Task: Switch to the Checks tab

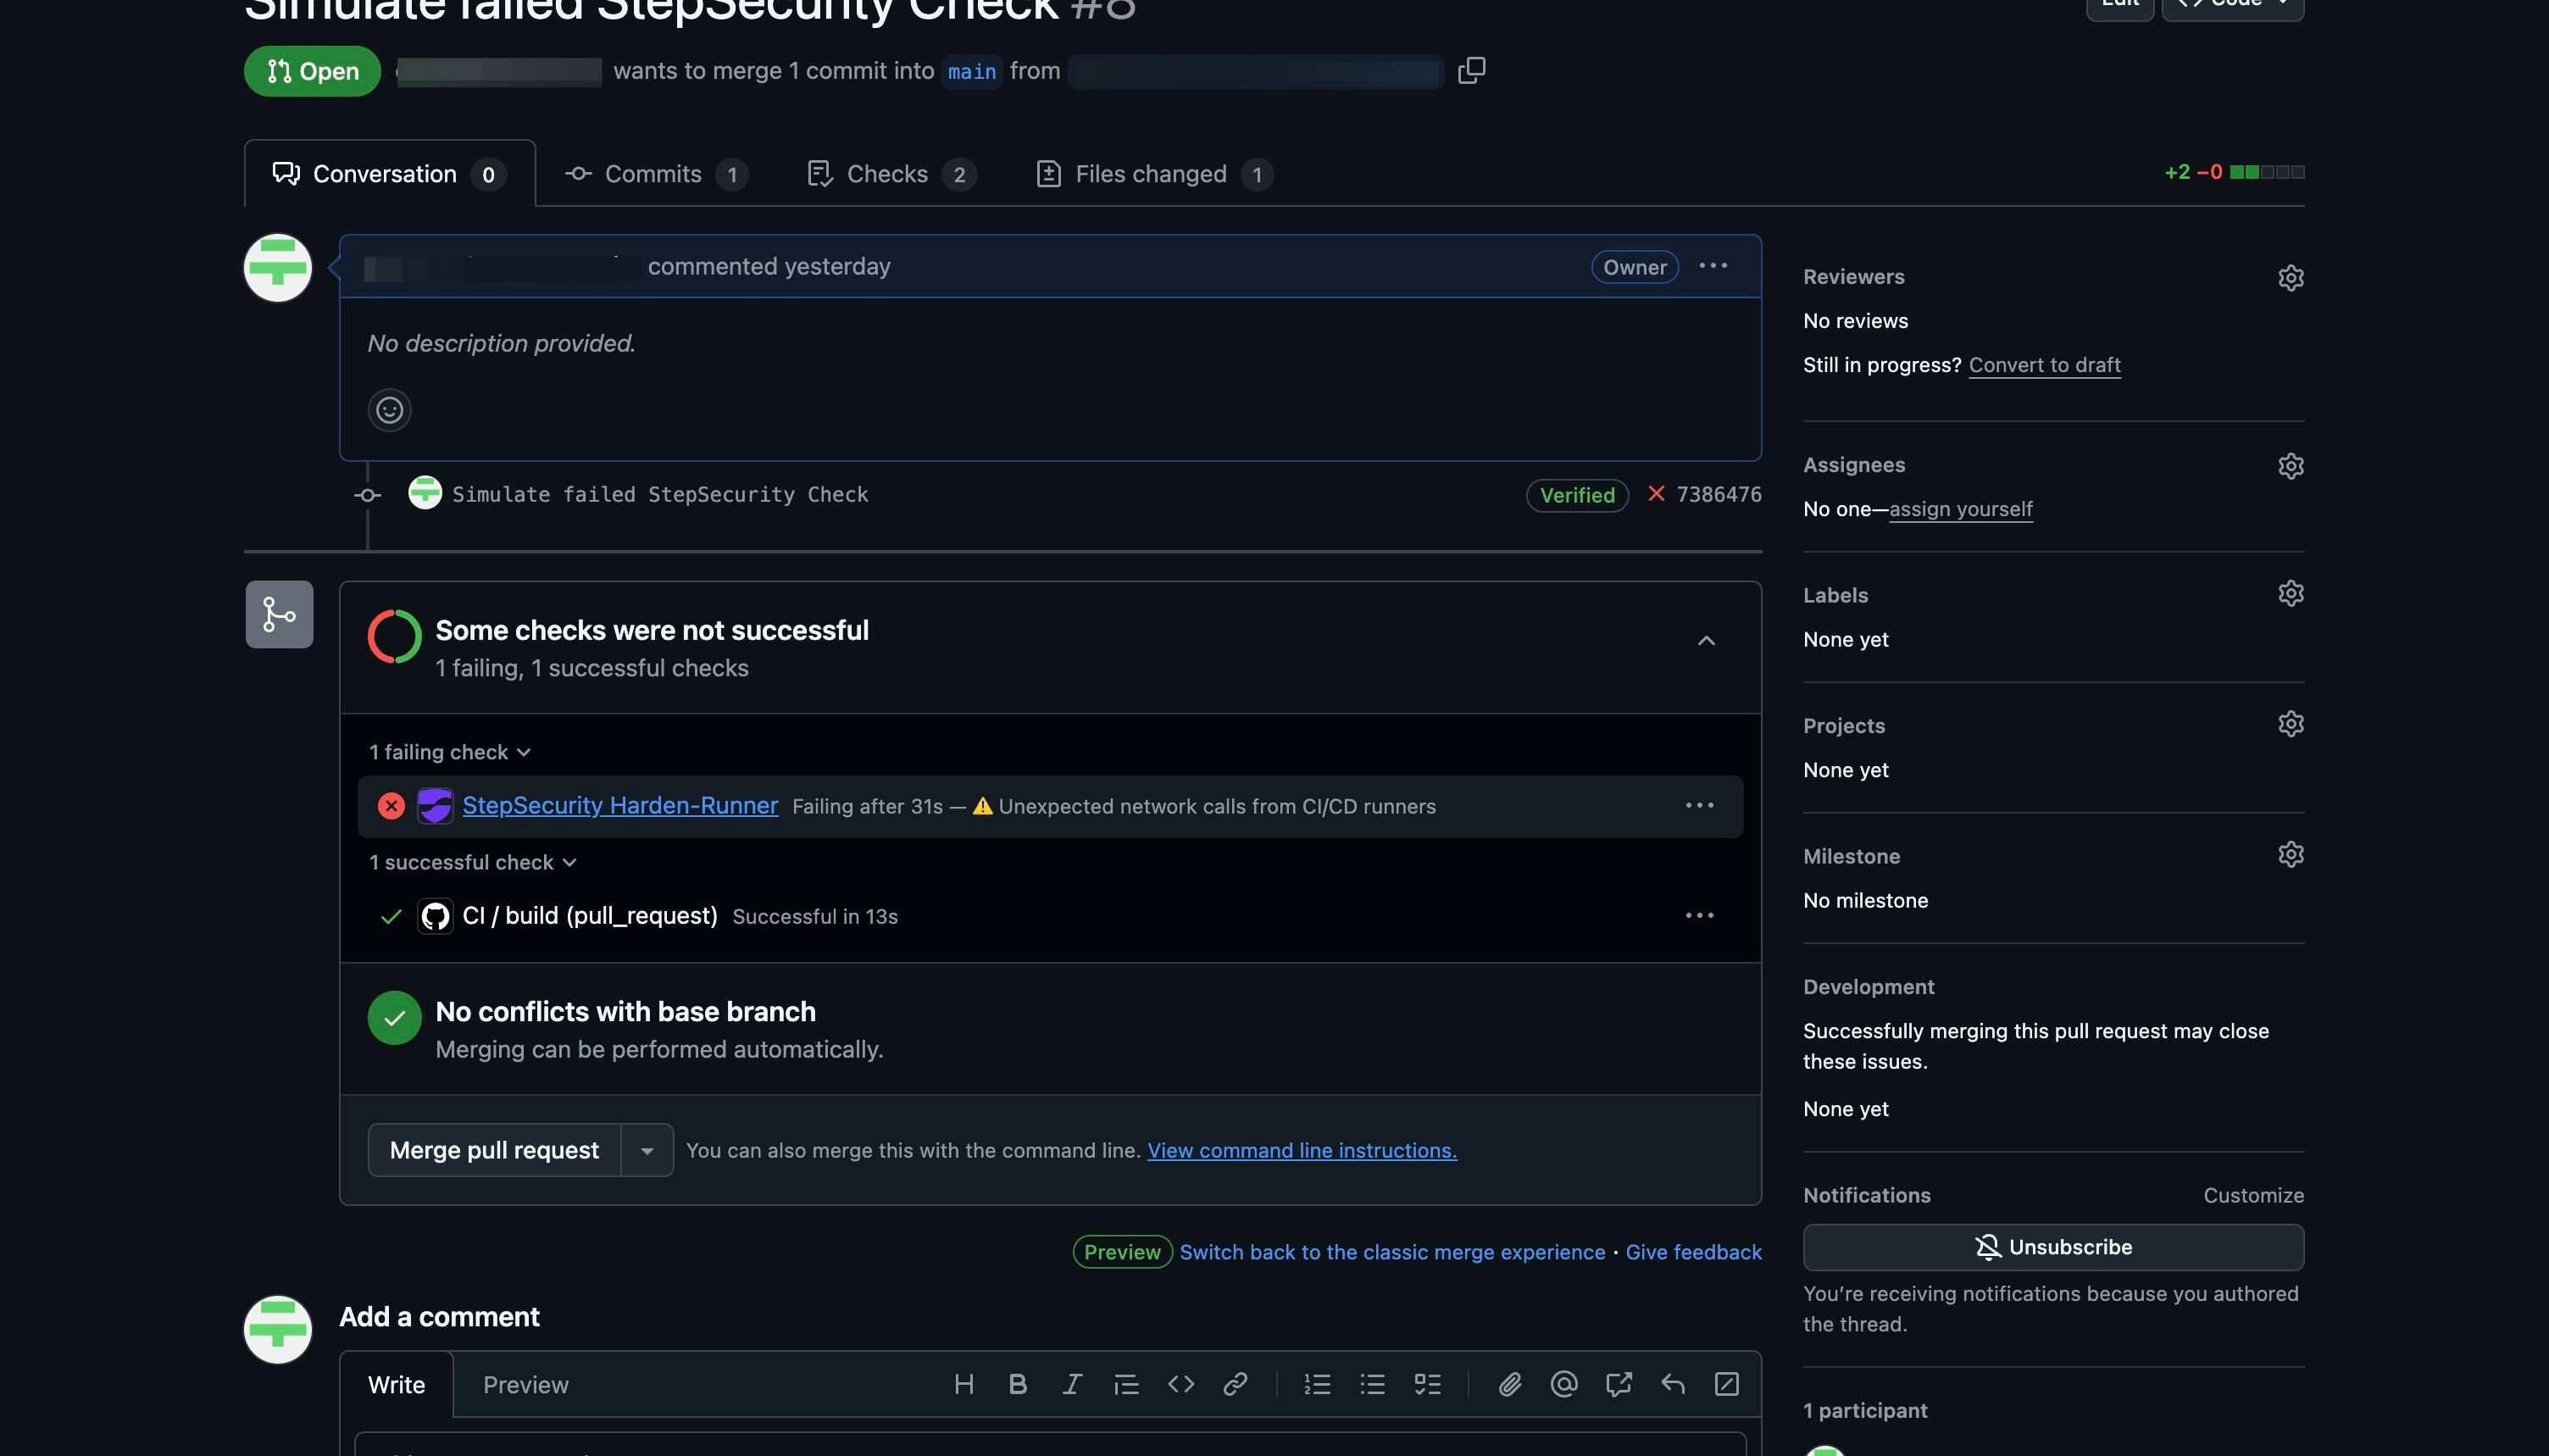Action: click(891, 174)
